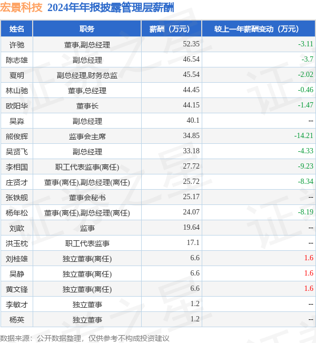Viewport: 316px width, 343px height.
Task: Select the name cell 林山驰
Action: pos(17,91)
